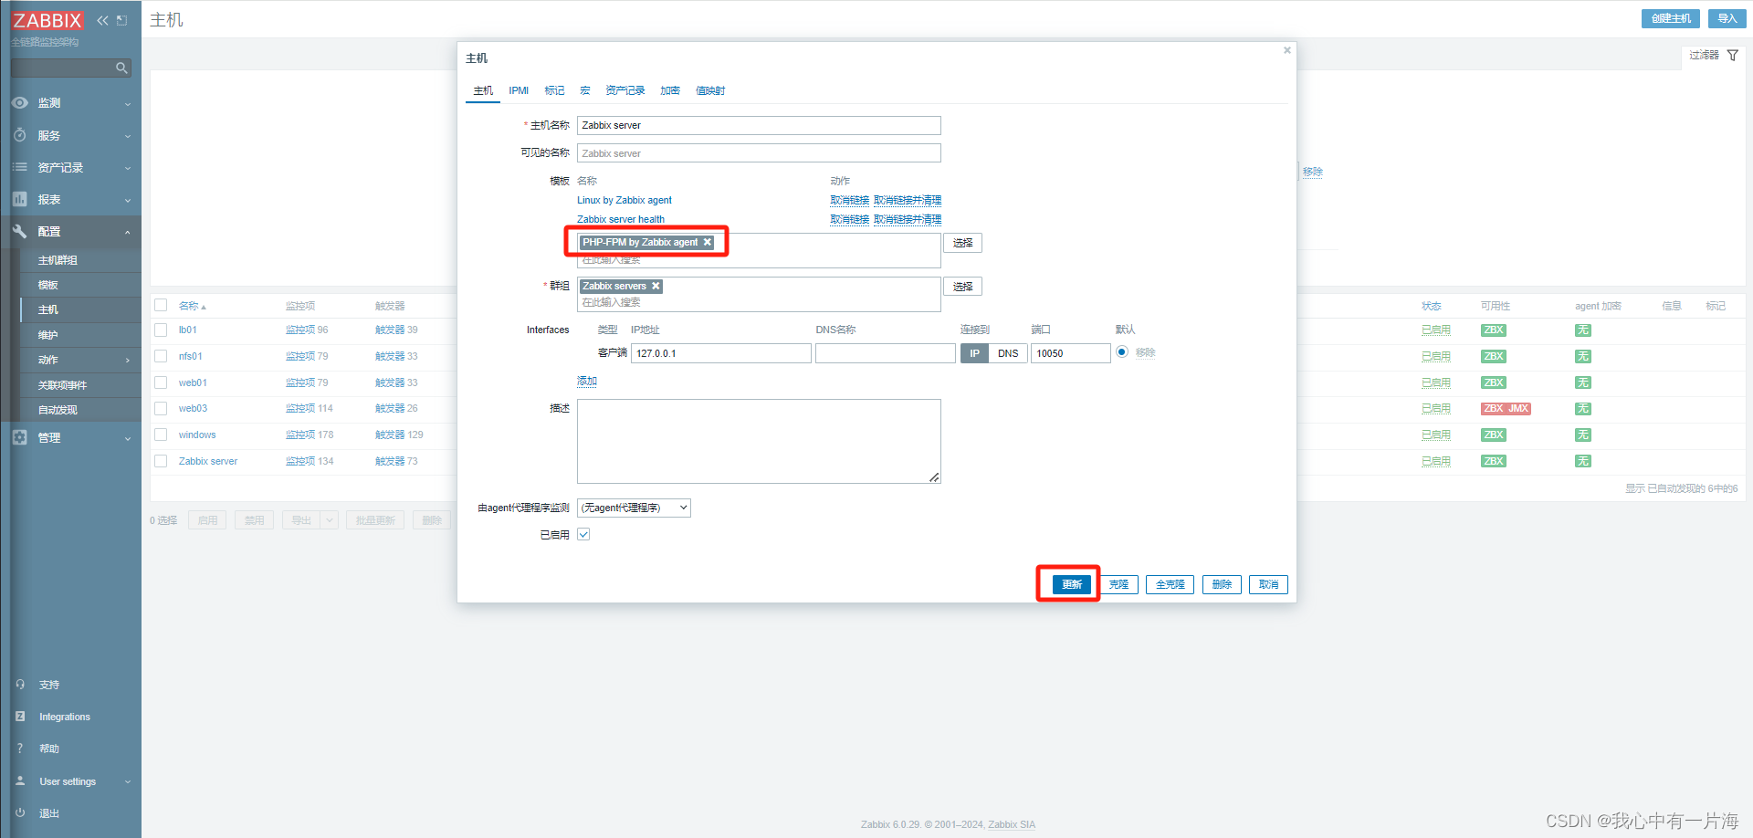The width and height of the screenshot is (1753, 838).
Task: Click 选择 button beside template field
Action: point(962,243)
